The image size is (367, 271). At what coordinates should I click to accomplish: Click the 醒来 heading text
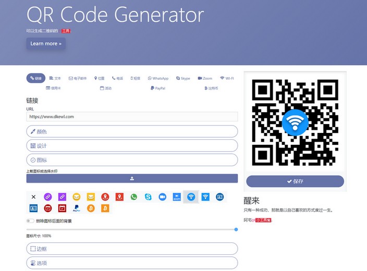pyautogui.click(x=252, y=201)
